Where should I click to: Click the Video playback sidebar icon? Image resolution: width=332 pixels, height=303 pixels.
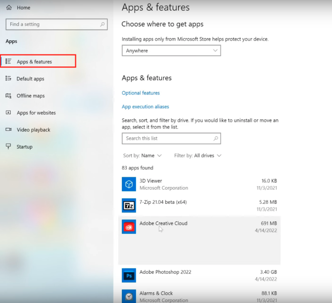(x=7, y=130)
